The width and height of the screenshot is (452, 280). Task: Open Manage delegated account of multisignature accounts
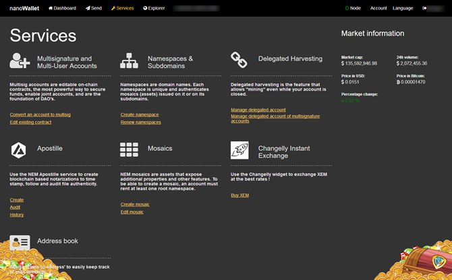click(275, 118)
